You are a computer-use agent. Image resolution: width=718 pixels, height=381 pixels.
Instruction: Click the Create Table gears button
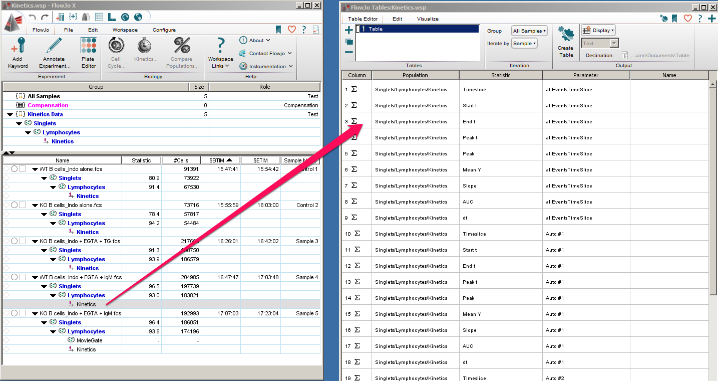(x=566, y=43)
